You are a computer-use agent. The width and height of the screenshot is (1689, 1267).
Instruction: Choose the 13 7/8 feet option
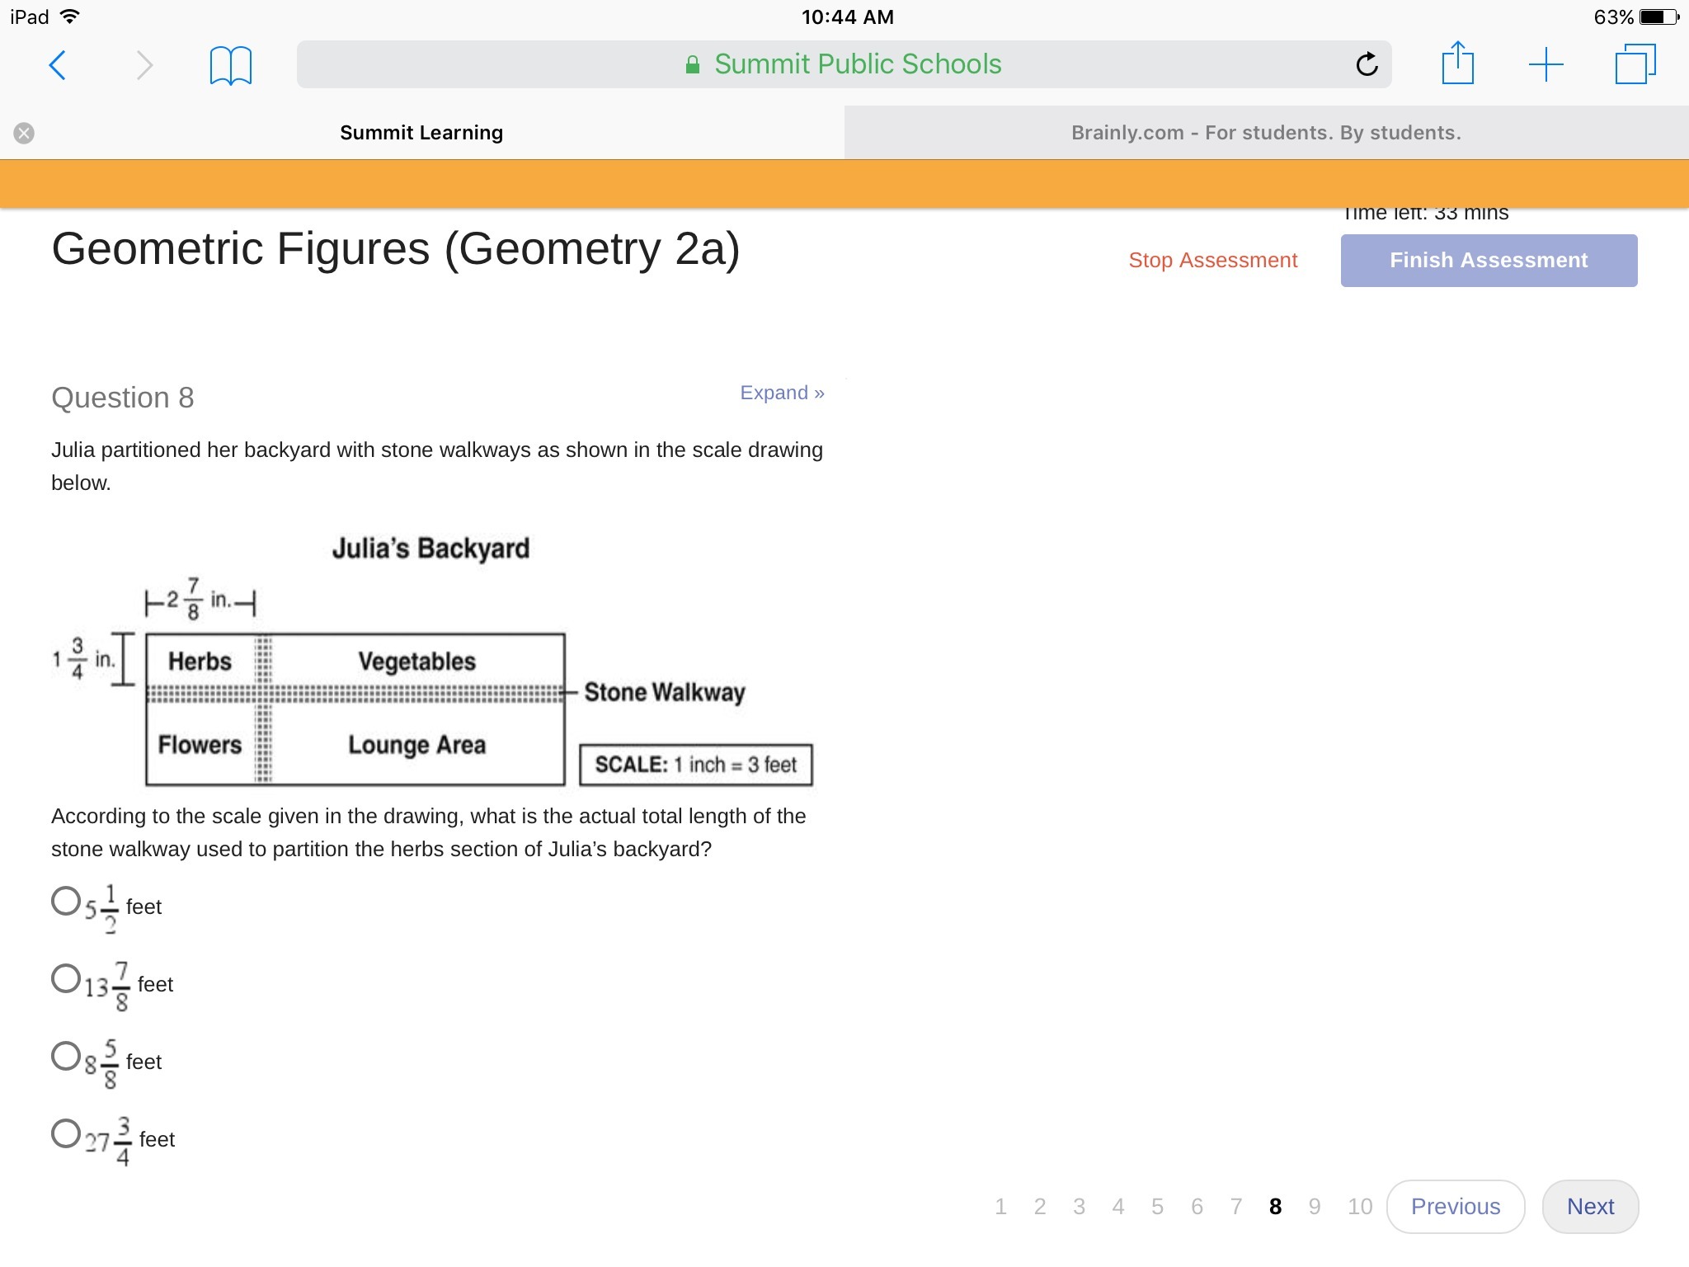(x=66, y=979)
